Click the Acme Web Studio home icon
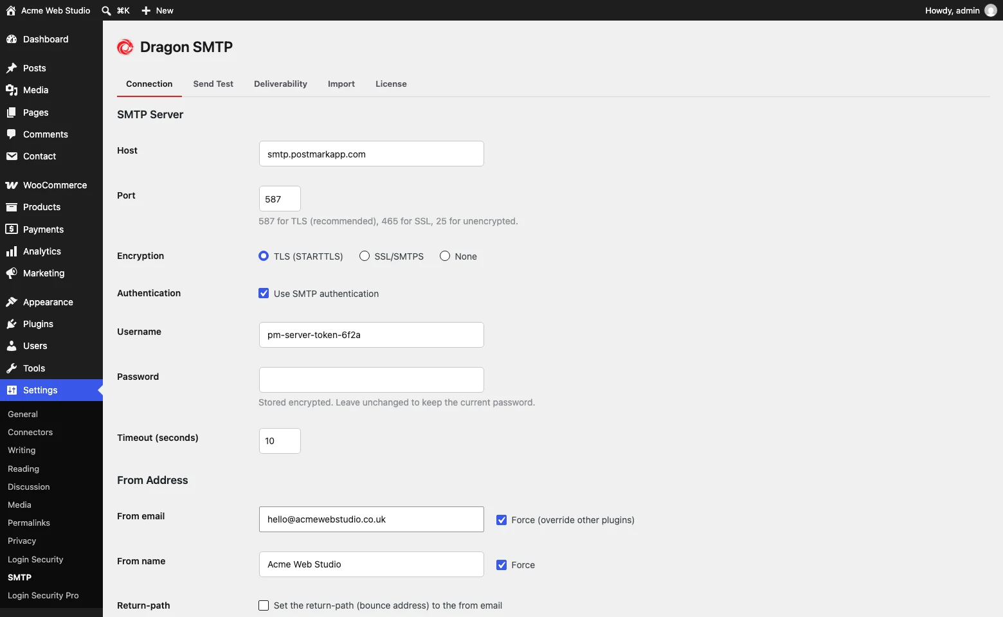This screenshot has width=1003, height=617. click(11, 10)
